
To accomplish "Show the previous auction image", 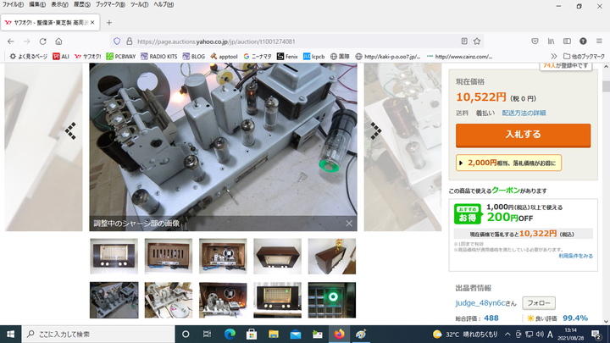I will [x=71, y=129].
